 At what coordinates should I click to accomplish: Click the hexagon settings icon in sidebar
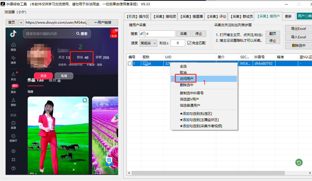pyautogui.click(x=13, y=151)
